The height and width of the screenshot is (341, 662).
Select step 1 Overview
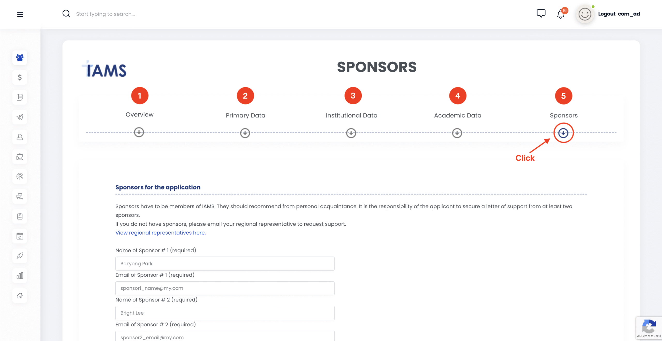tap(140, 96)
